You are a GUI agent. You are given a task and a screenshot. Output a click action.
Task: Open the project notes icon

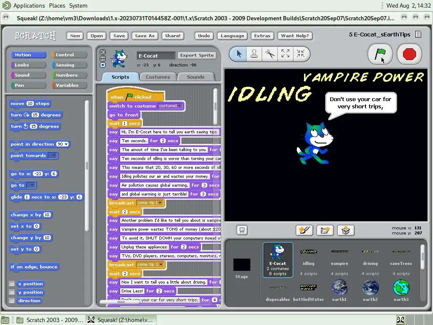(418, 34)
